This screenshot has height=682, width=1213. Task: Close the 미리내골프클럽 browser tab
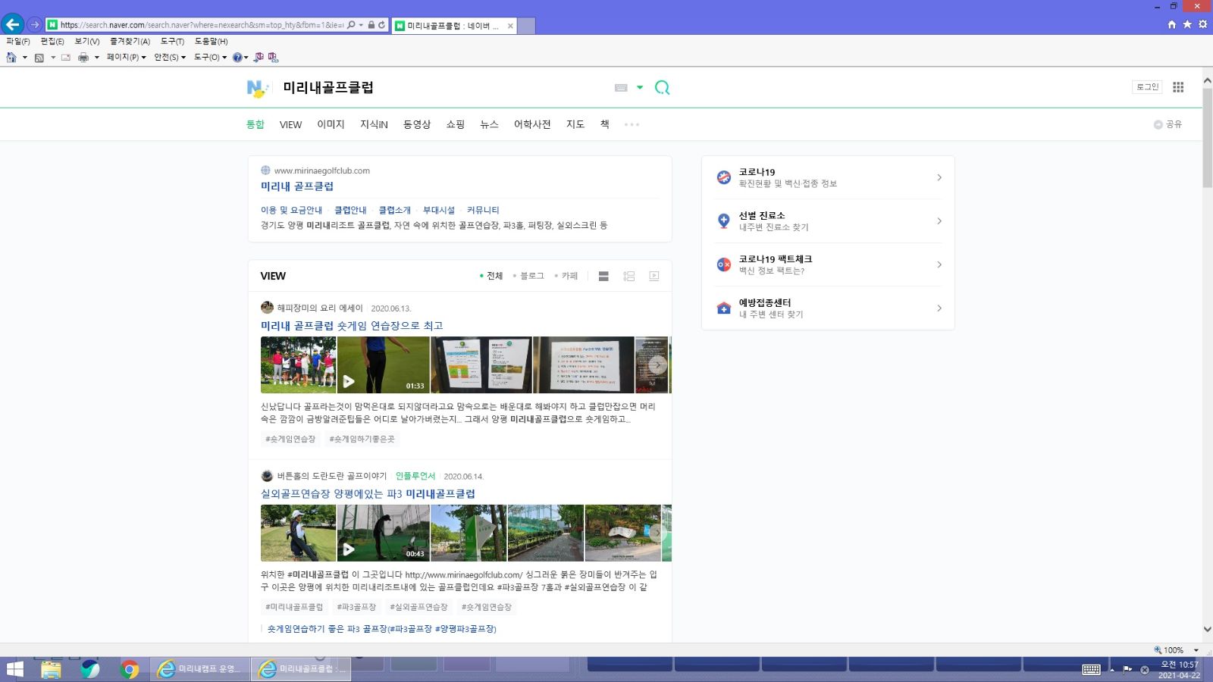[510, 26]
